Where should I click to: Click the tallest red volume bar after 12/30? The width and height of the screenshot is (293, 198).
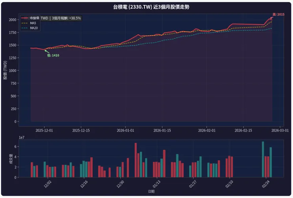point(136,160)
